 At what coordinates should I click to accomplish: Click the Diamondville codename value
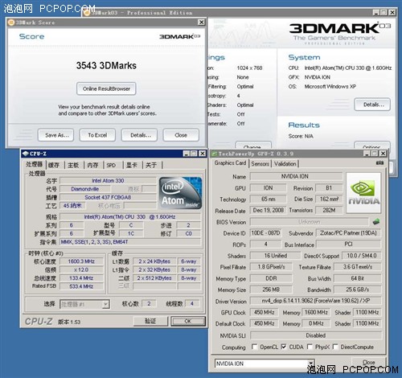point(84,189)
